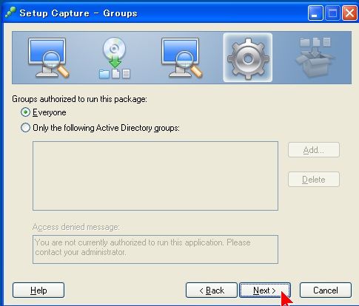
Task: Select the Everyone radio button
Action: (x=25, y=112)
